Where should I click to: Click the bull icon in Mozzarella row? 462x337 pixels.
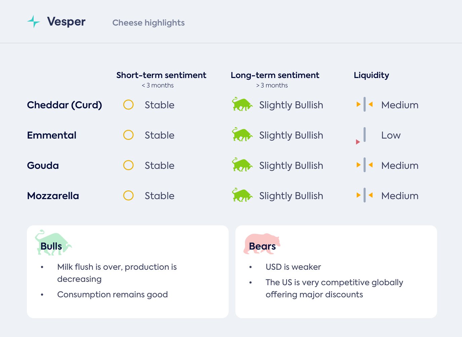click(x=242, y=195)
